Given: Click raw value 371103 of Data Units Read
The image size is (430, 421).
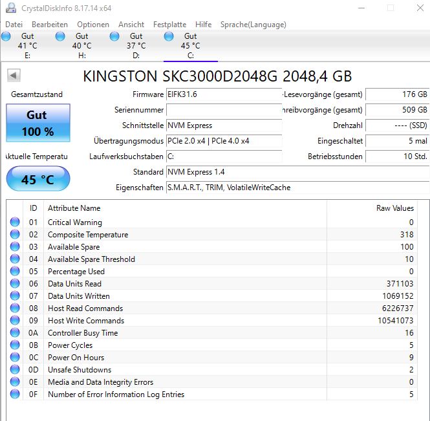Looking at the screenshot, I should [x=400, y=284].
